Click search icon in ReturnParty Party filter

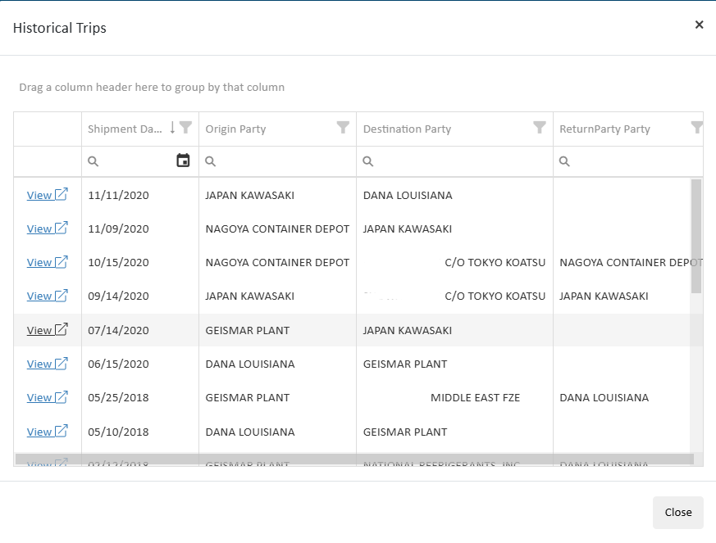[564, 161]
